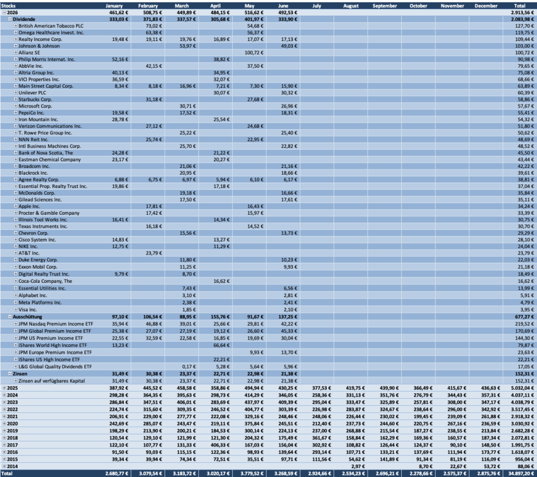Select Coca-Cola Company April value 16,62 €
Image resolution: width=537 pixels, height=477 pixels.
222,281
